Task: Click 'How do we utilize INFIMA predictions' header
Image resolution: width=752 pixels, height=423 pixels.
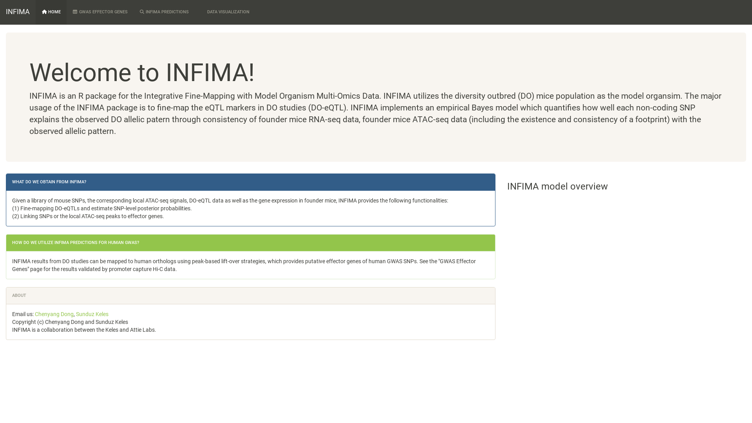Action: tap(251, 243)
